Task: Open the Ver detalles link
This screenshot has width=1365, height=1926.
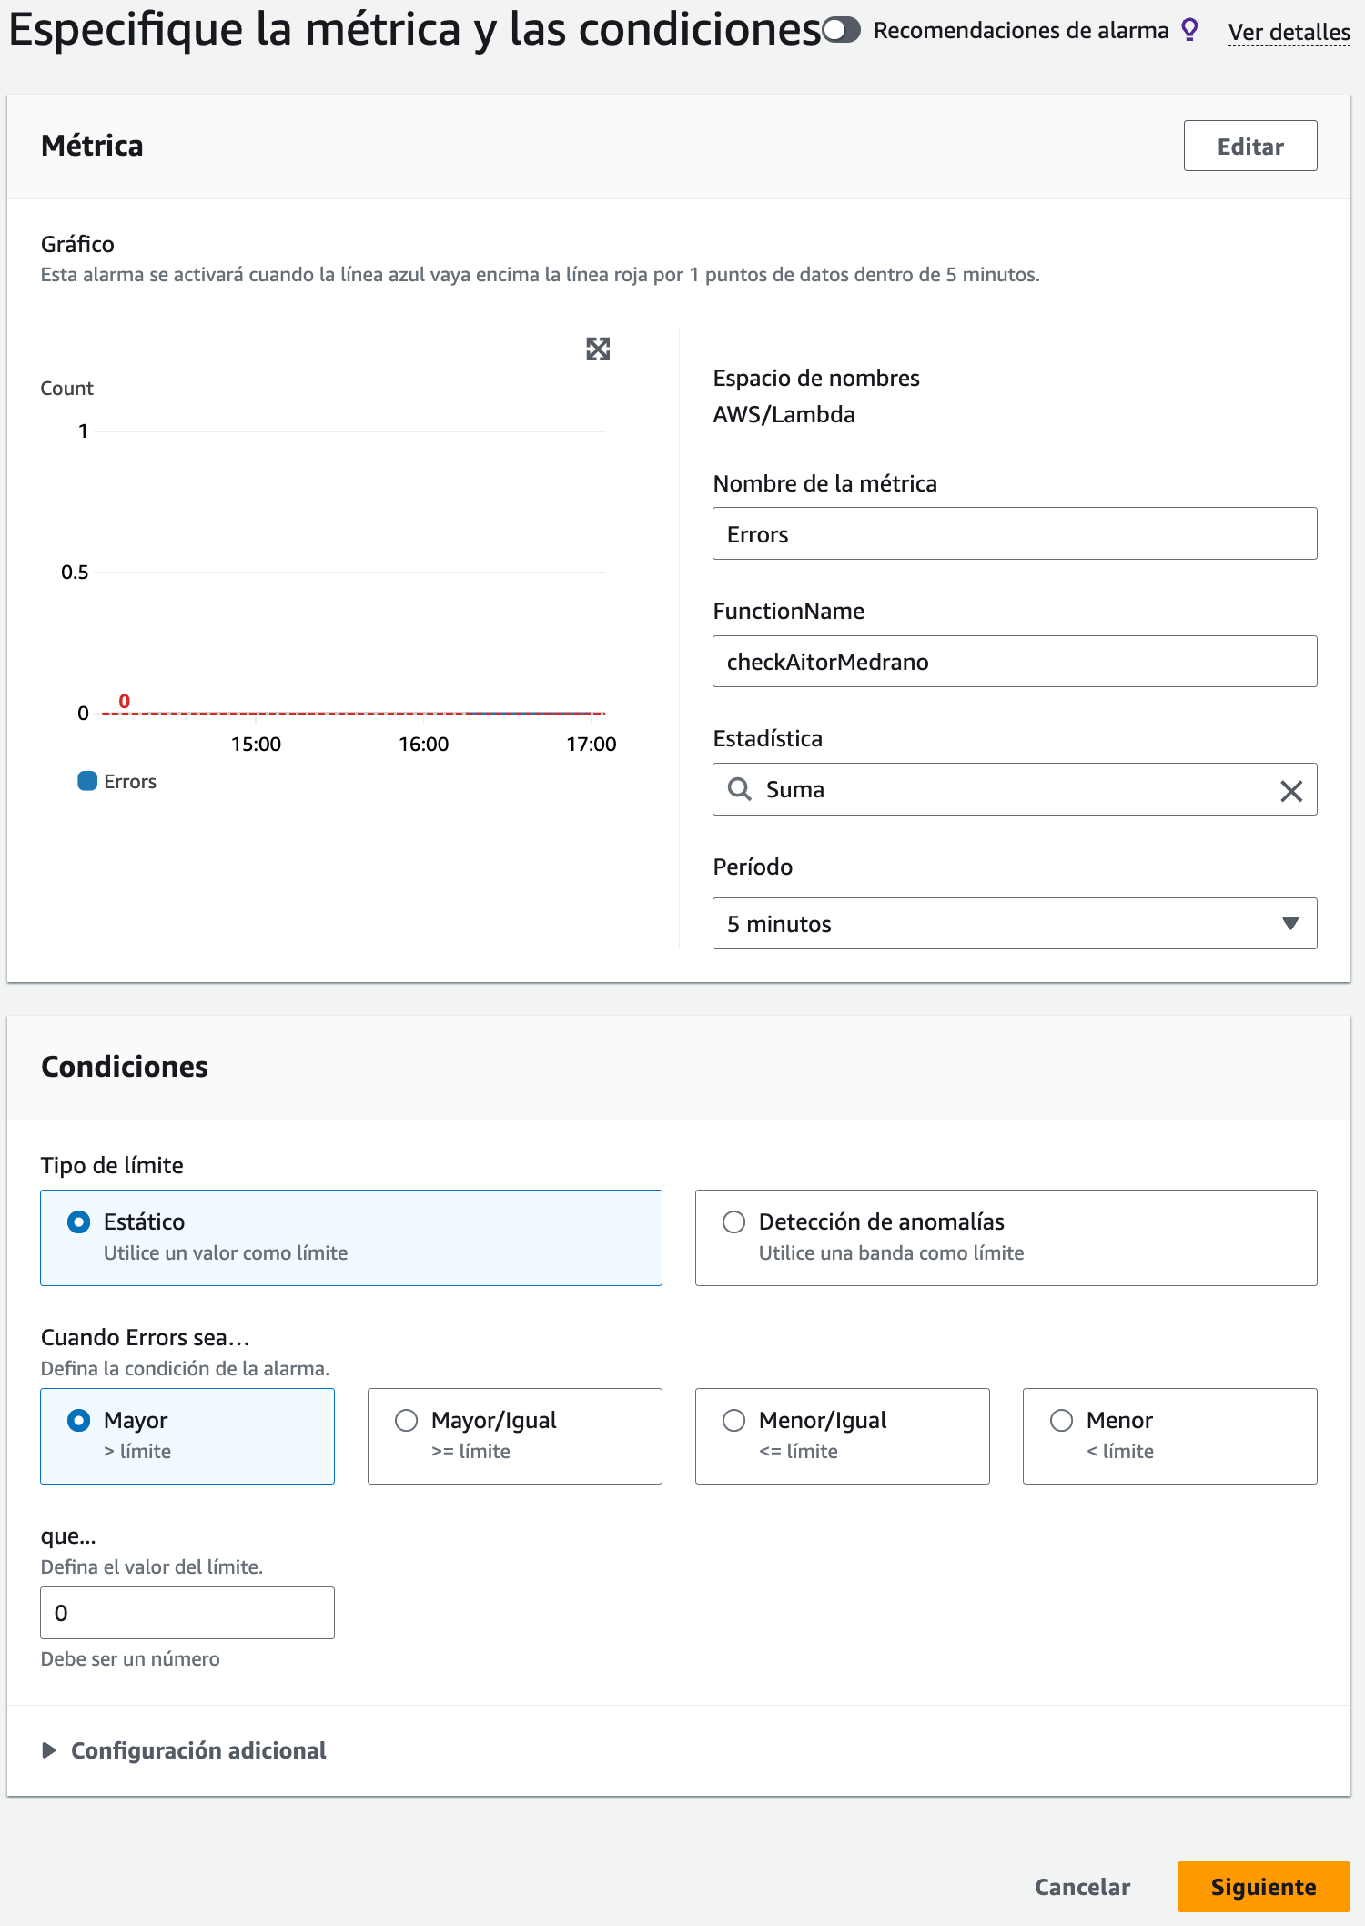Action: (x=1289, y=32)
